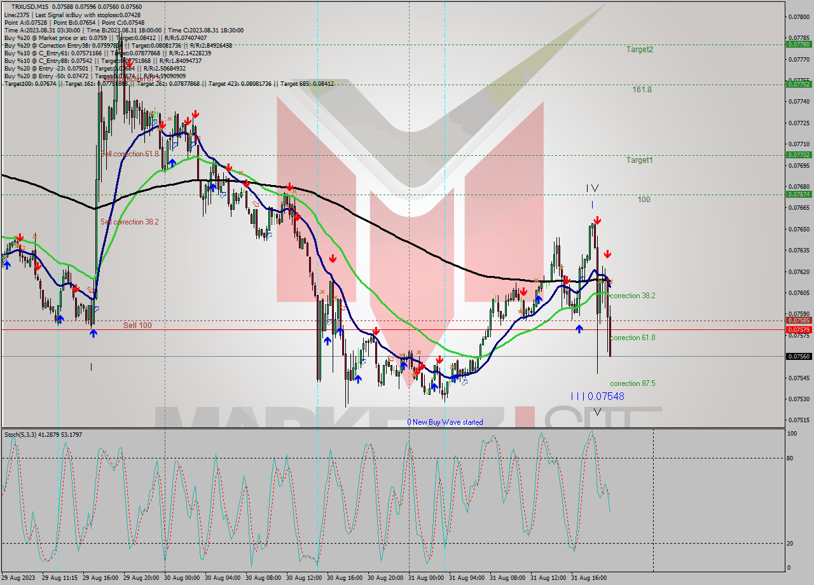
Task: Click the 'I V' wave label near top
Action: click(592, 188)
